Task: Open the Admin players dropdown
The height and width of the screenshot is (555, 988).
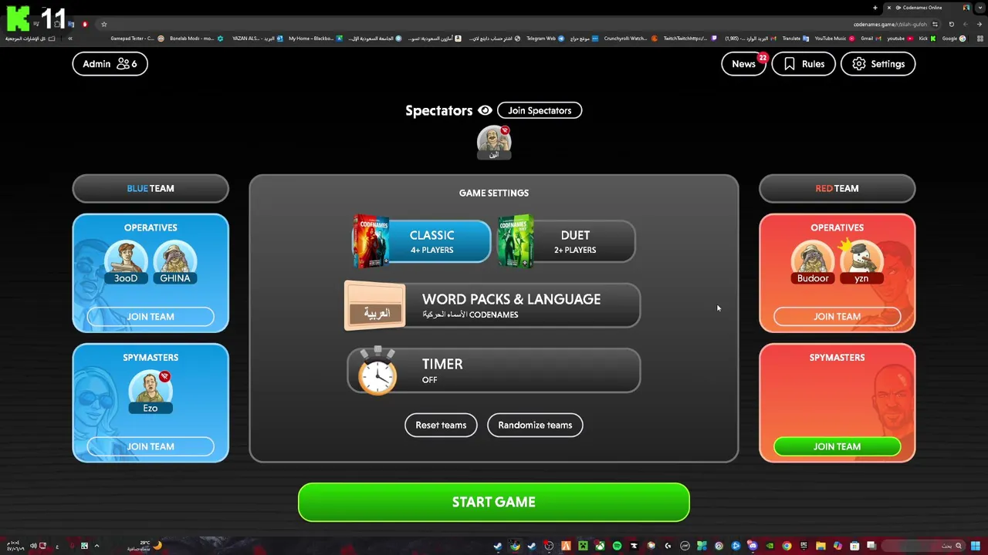Action: click(110, 64)
